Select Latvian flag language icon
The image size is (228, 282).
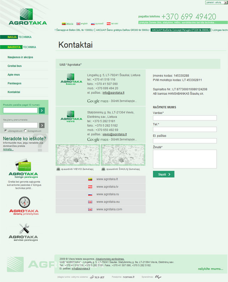(x=109, y=23)
